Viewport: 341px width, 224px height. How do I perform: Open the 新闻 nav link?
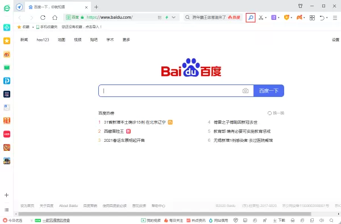pos(24,40)
